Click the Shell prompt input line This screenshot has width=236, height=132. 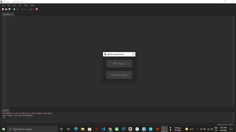117,118
